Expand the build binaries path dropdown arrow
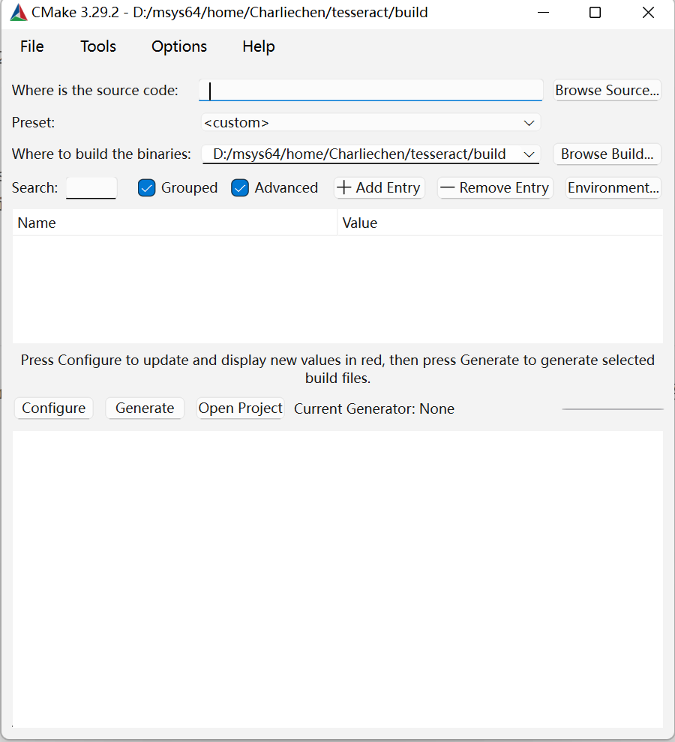 529,154
